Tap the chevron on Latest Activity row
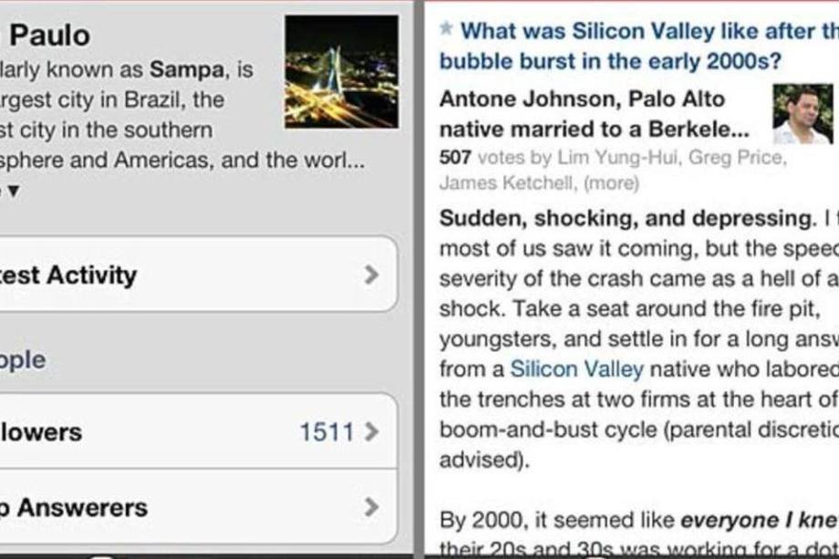The image size is (839, 559). pyautogui.click(x=370, y=274)
